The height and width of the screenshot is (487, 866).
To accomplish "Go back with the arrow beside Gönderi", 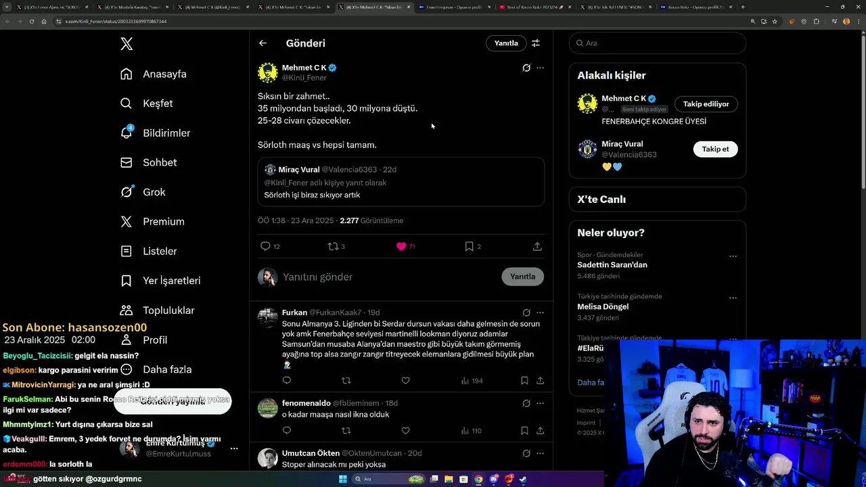I will click(x=263, y=43).
